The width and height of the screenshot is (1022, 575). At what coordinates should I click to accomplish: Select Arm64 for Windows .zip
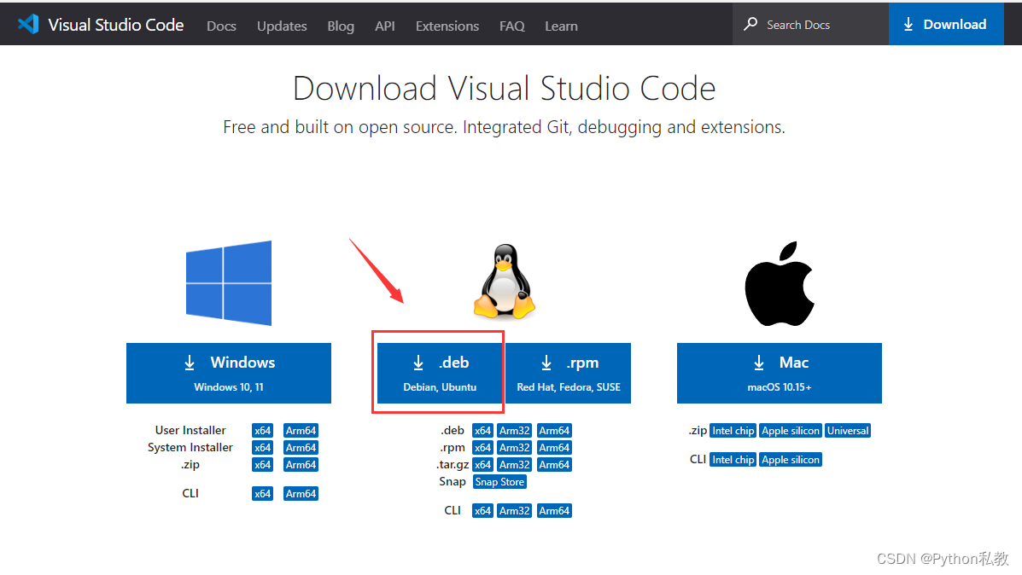(x=301, y=465)
